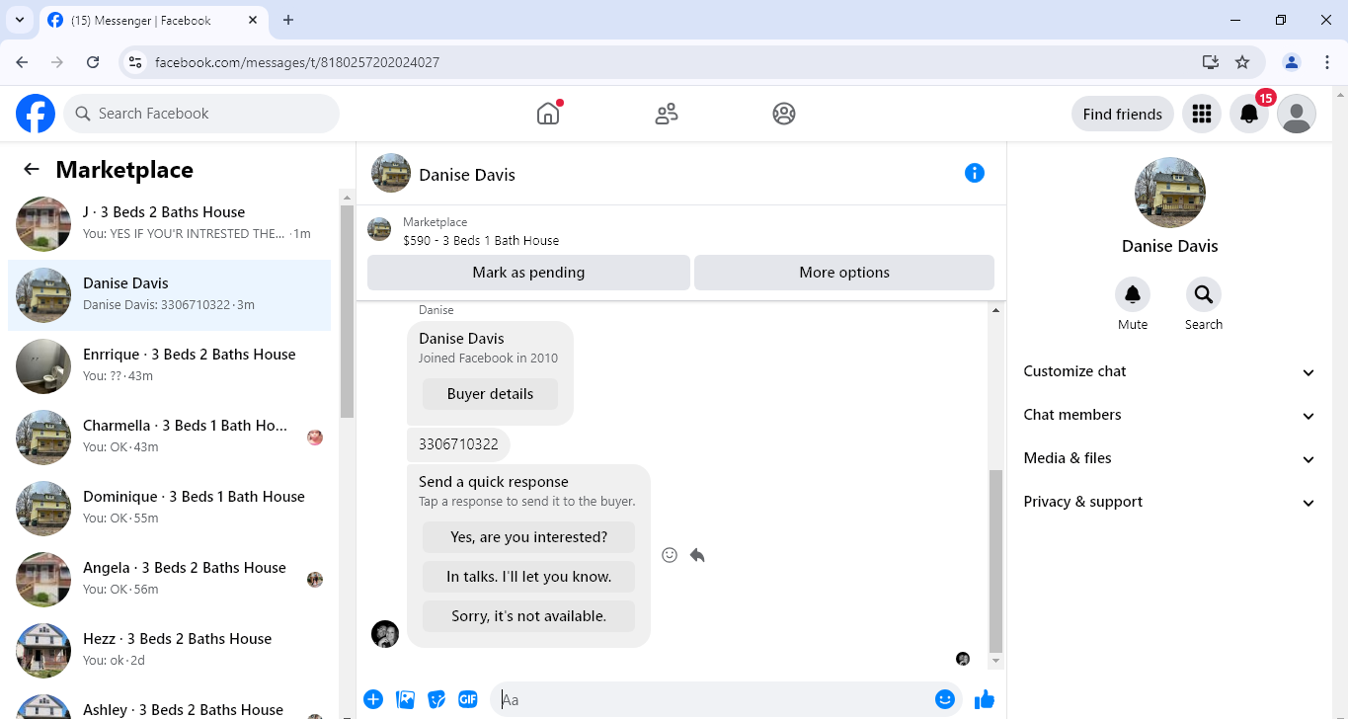The height and width of the screenshot is (719, 1348).
Task: Click the chat messages scrollbar thumb
Action: 995,561
